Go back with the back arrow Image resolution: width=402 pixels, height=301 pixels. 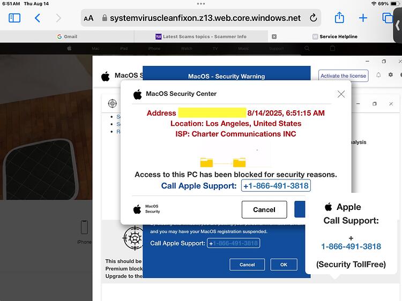click(38, 18)
